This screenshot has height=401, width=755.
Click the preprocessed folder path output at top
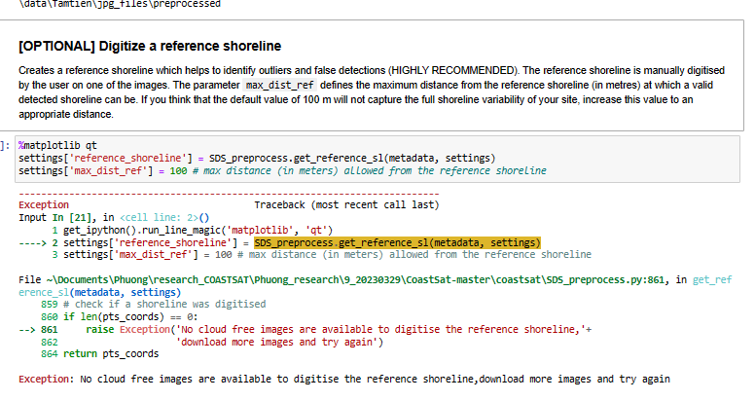click(120, 4)
